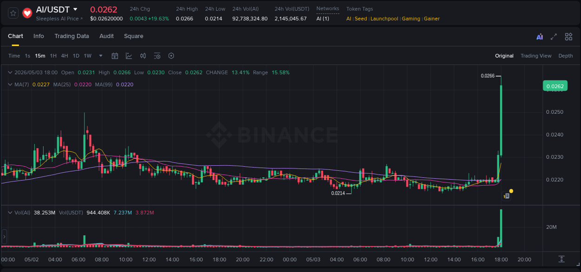Click the $0.02620000 USD price text
Image resolution: width=581 pixels, height=272 pixels.
pyautogui.click(x=106, y=19)
